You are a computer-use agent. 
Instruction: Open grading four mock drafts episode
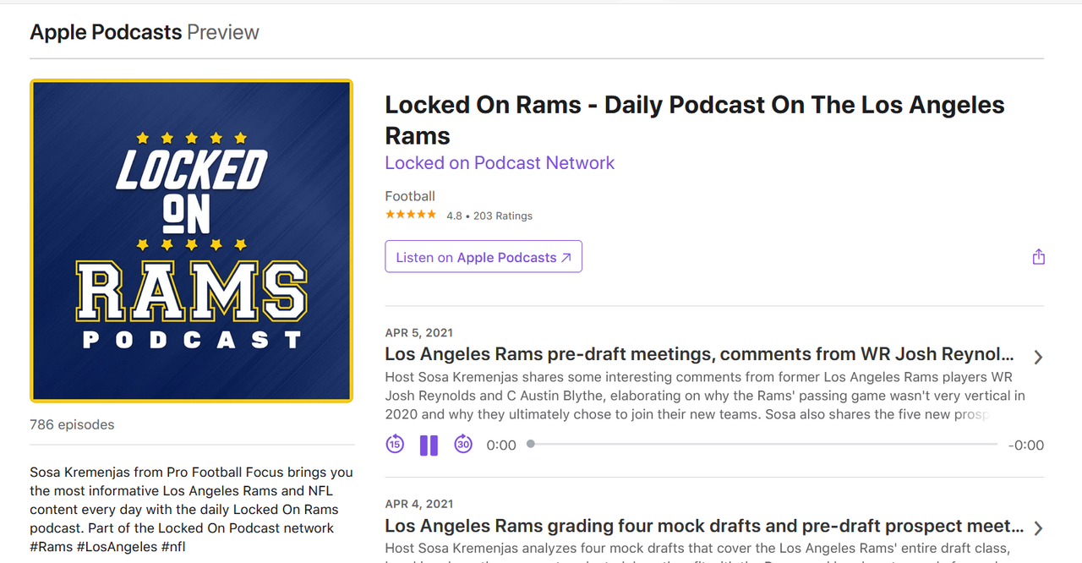(x=704, y=526)
